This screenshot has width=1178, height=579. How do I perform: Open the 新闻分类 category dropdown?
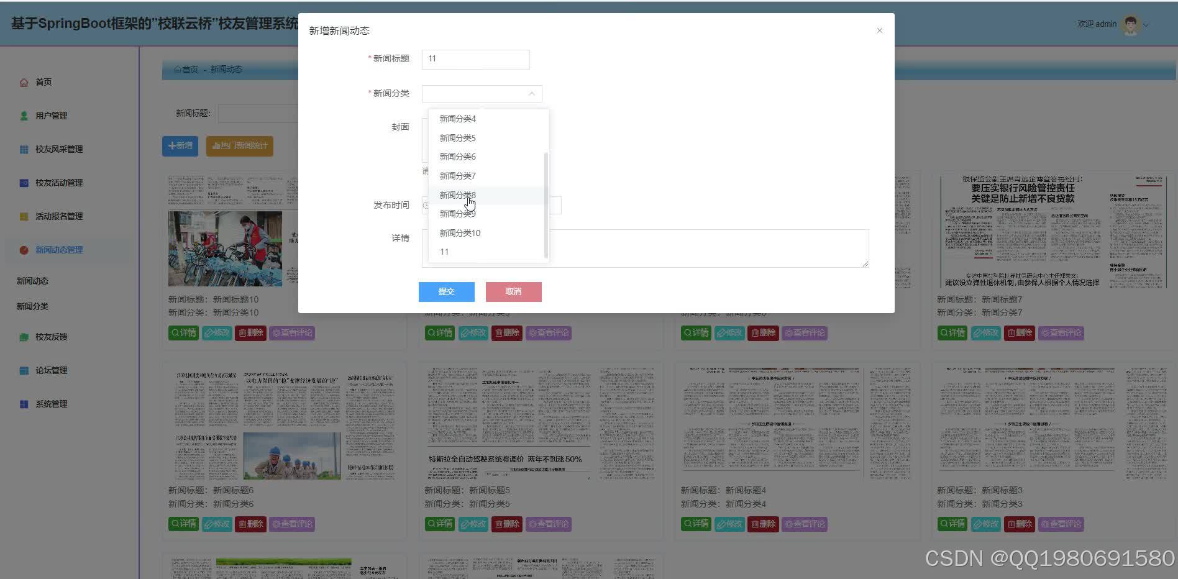coord(482,93)
